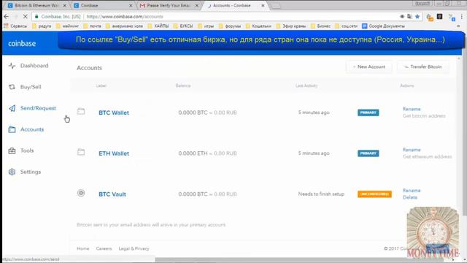The width and height of the screenshot is (467, 263).
Task: Open the Legal & Privacy footer link
Action: click(134, 248)
